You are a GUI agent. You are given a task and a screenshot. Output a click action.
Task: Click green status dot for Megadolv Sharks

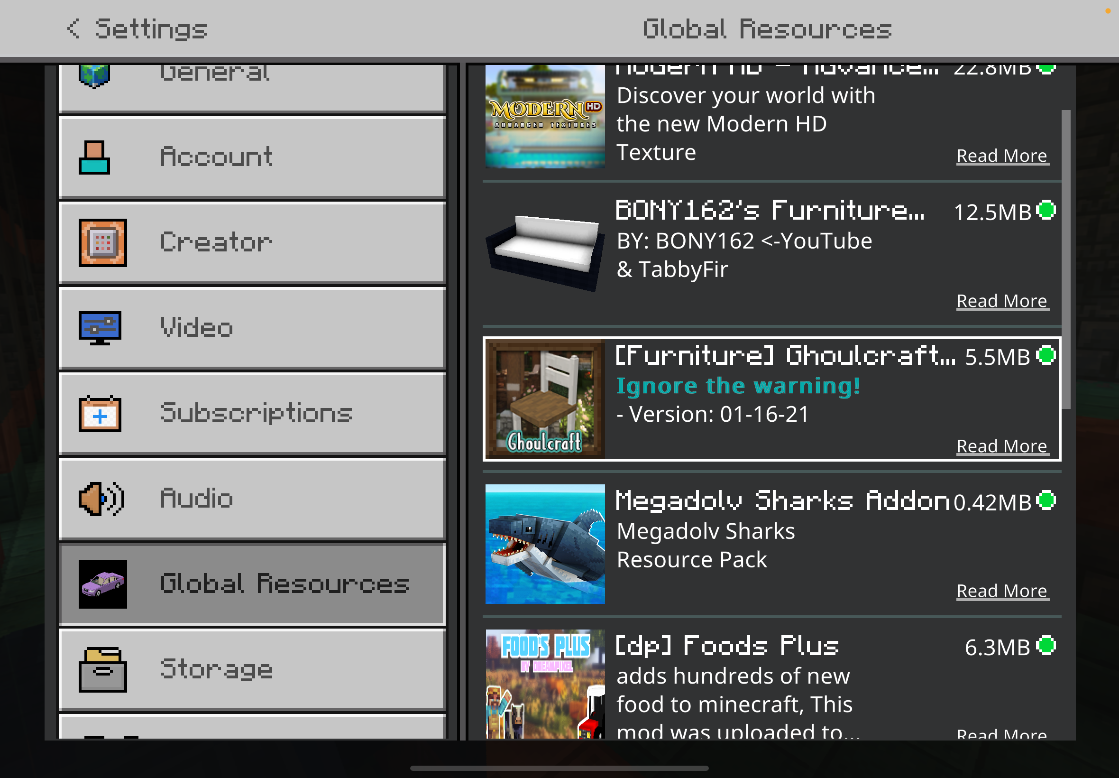(1046, 500)
